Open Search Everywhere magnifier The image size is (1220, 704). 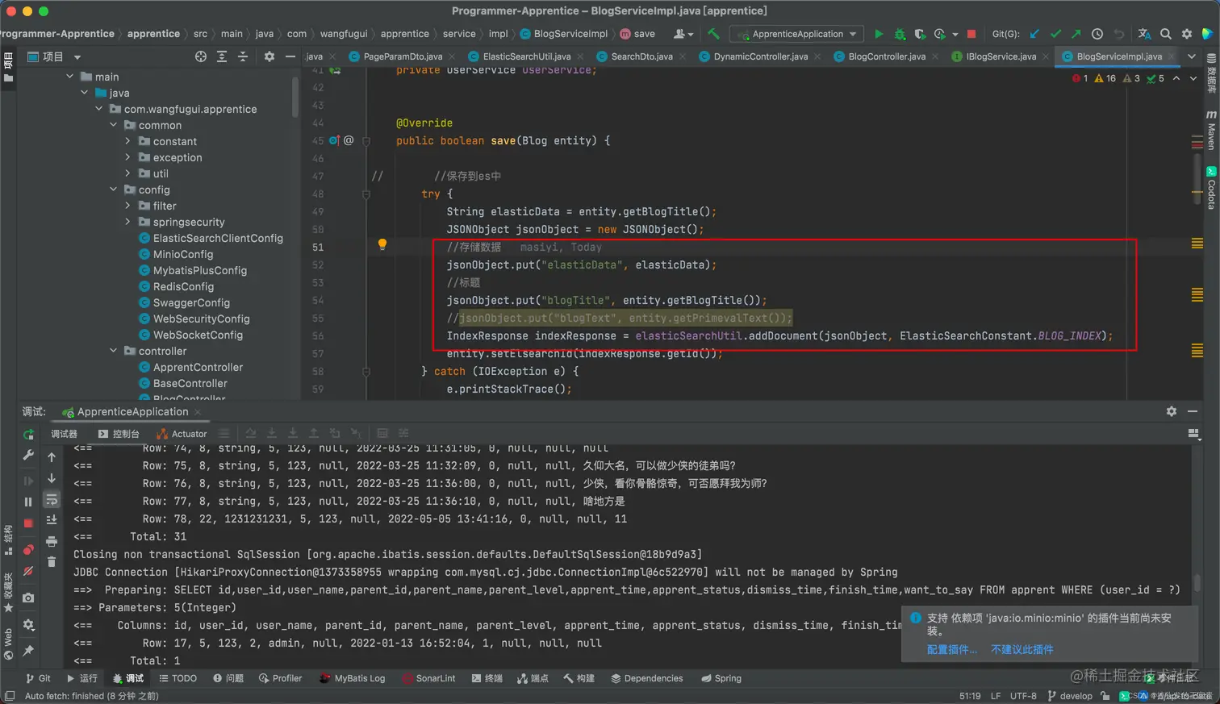(x=1166, y=34)
